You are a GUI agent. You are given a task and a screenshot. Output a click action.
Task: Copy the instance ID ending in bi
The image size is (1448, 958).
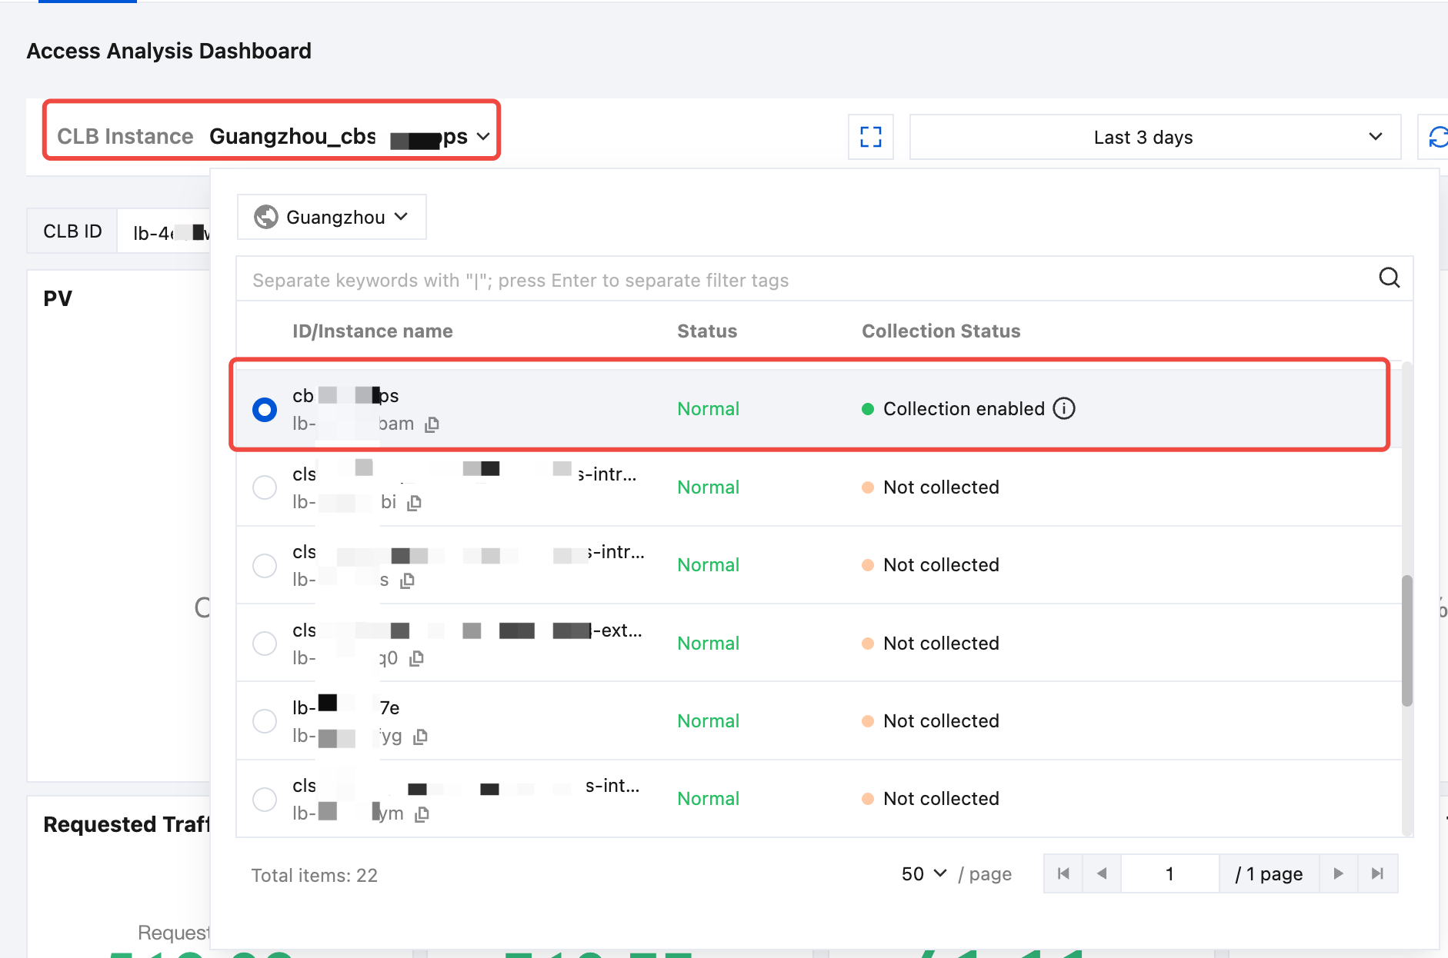(415, 503)
